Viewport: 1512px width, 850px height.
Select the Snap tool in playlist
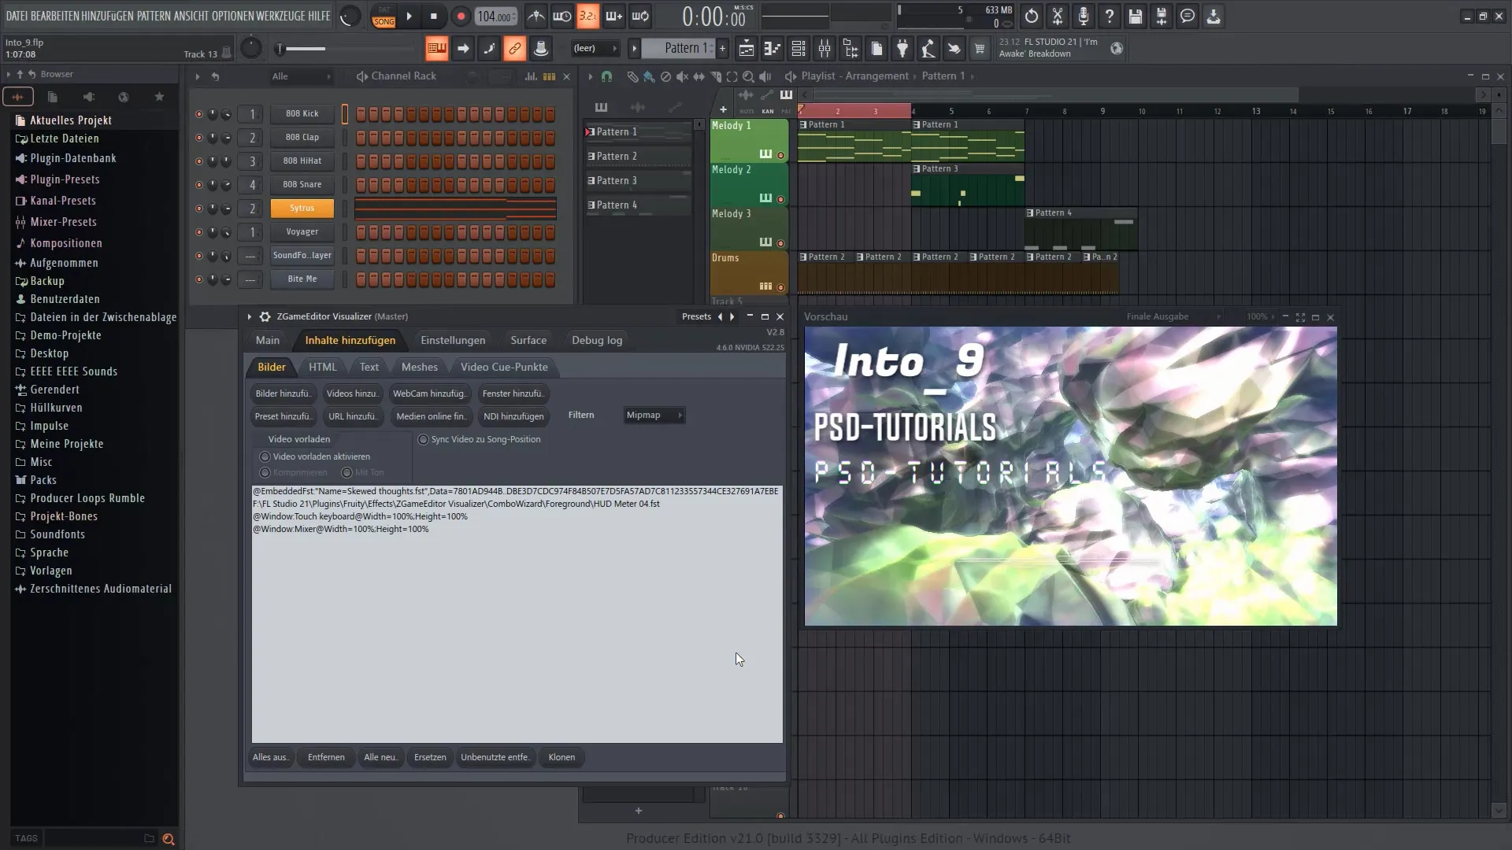point(606,75)
